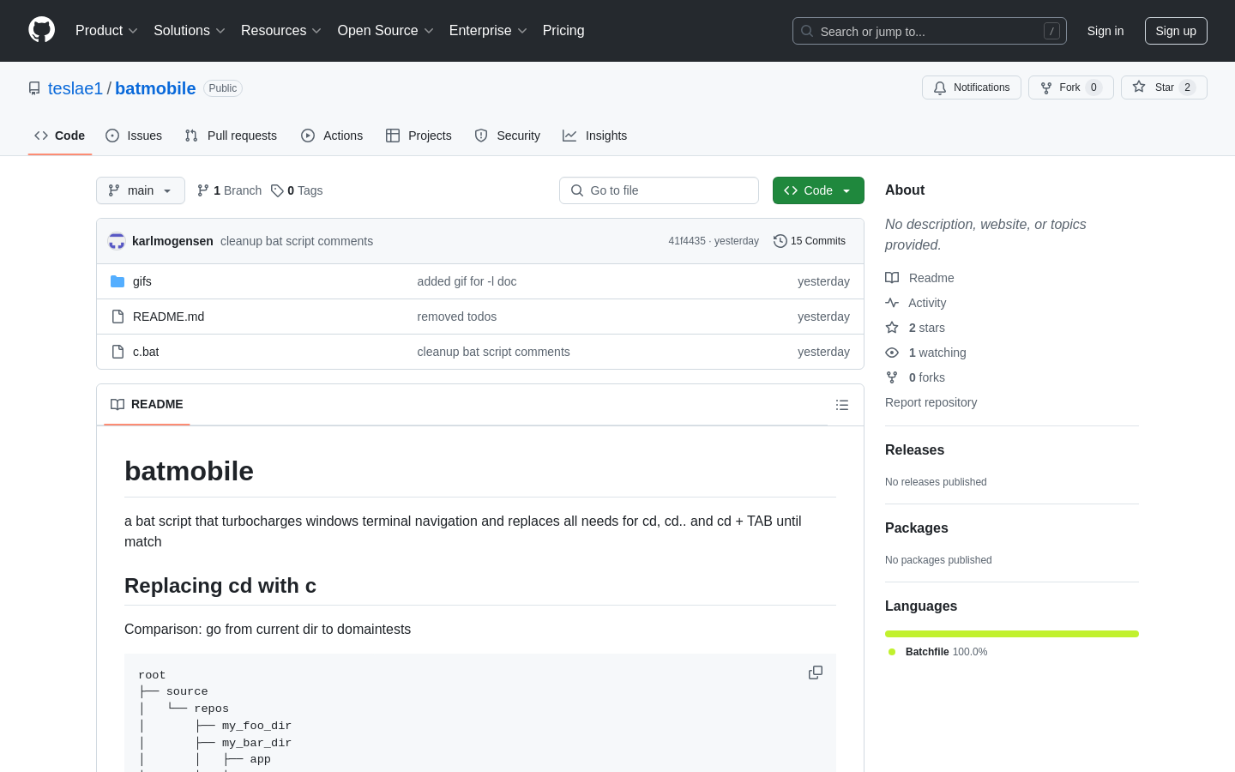Select the README tab heading

(147, 405)
